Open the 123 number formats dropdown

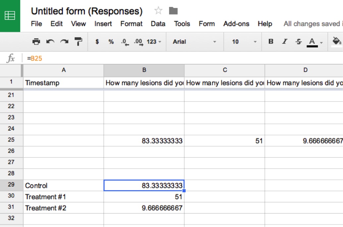point(154,42)
